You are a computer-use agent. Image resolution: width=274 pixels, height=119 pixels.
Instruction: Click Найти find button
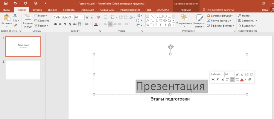coord(244,16)
